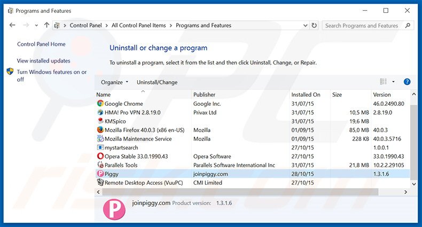Click the Uninstall/Change button

(157, 82)
